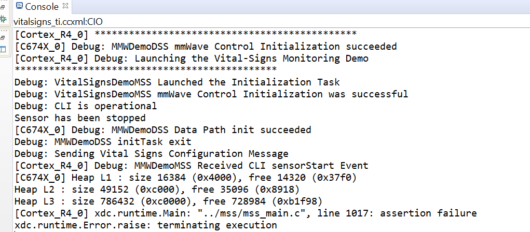Restore the upper minimized view stack
530x232 pixels.
[3, 7]
